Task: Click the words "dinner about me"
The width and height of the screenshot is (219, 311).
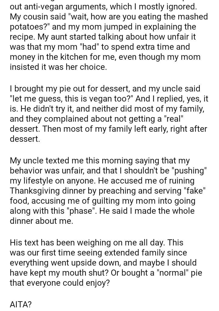Action: click(41, 222)
